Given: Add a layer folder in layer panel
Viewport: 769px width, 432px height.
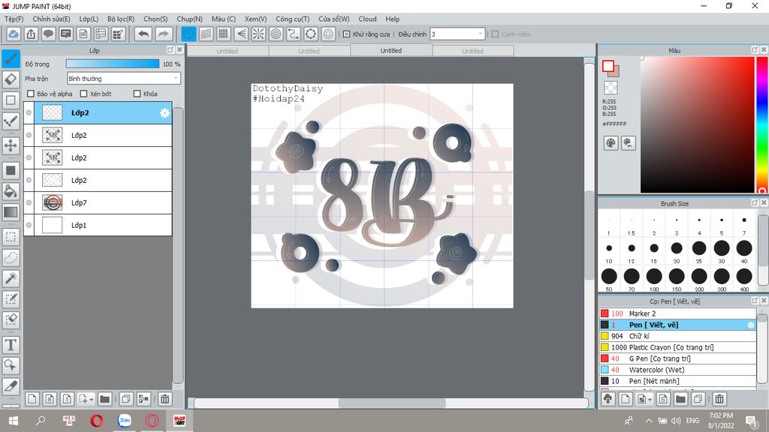Looking at the screenshot, I should (x=104, y=399).
